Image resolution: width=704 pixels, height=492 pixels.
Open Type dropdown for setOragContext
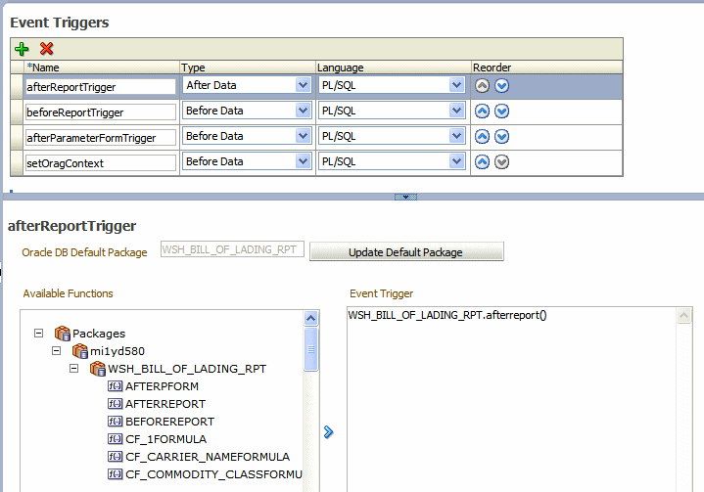coord(304,161)
